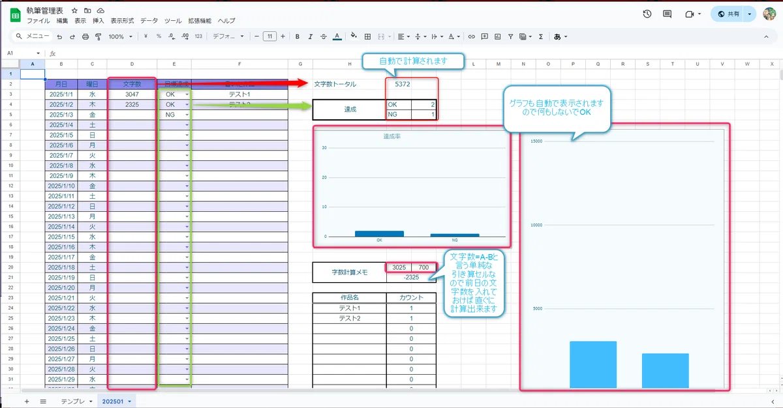The image size is (783, 408).
Task: Insert a link from the toolbar
Action: click(x=471, y=36)
